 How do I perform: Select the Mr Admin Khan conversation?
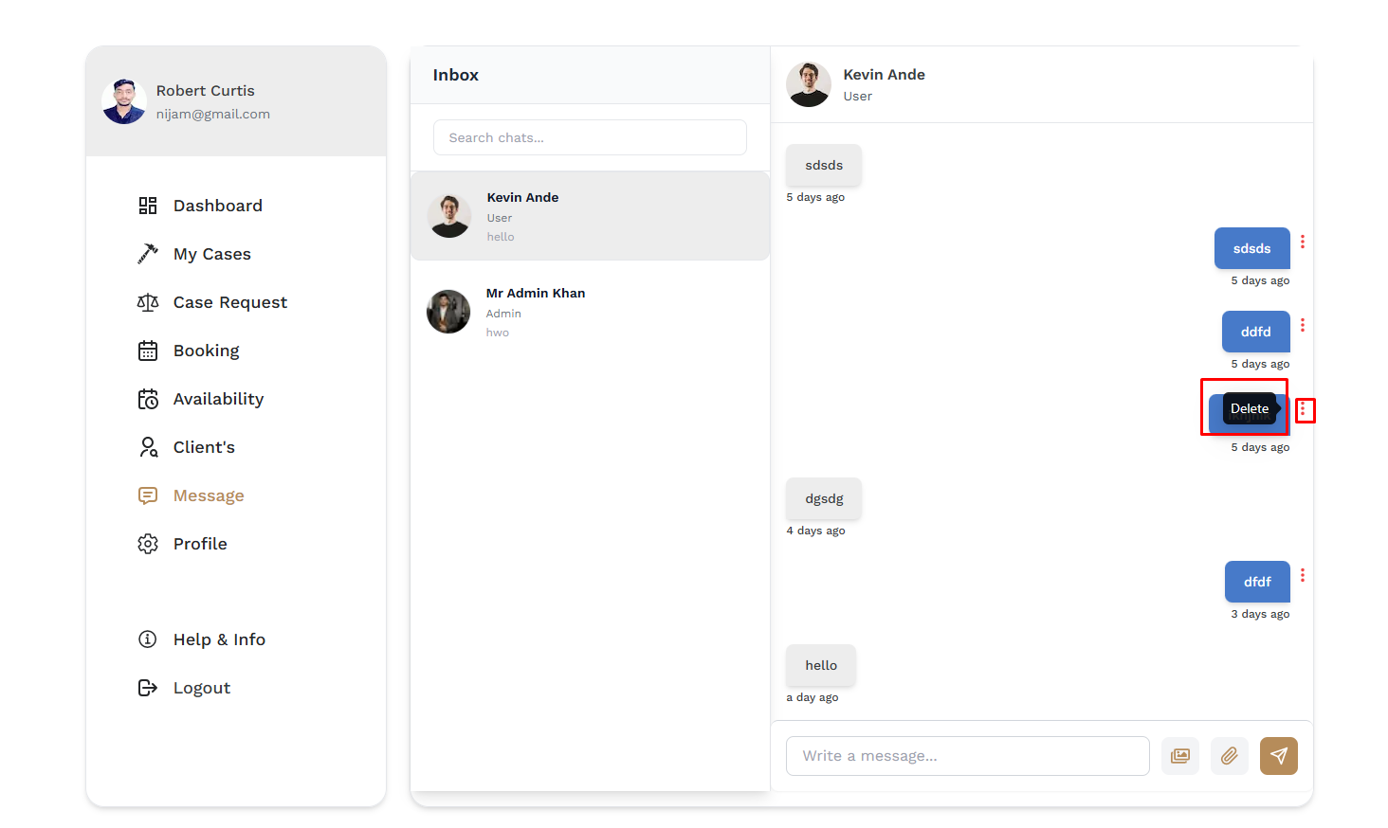pos(590,312)
